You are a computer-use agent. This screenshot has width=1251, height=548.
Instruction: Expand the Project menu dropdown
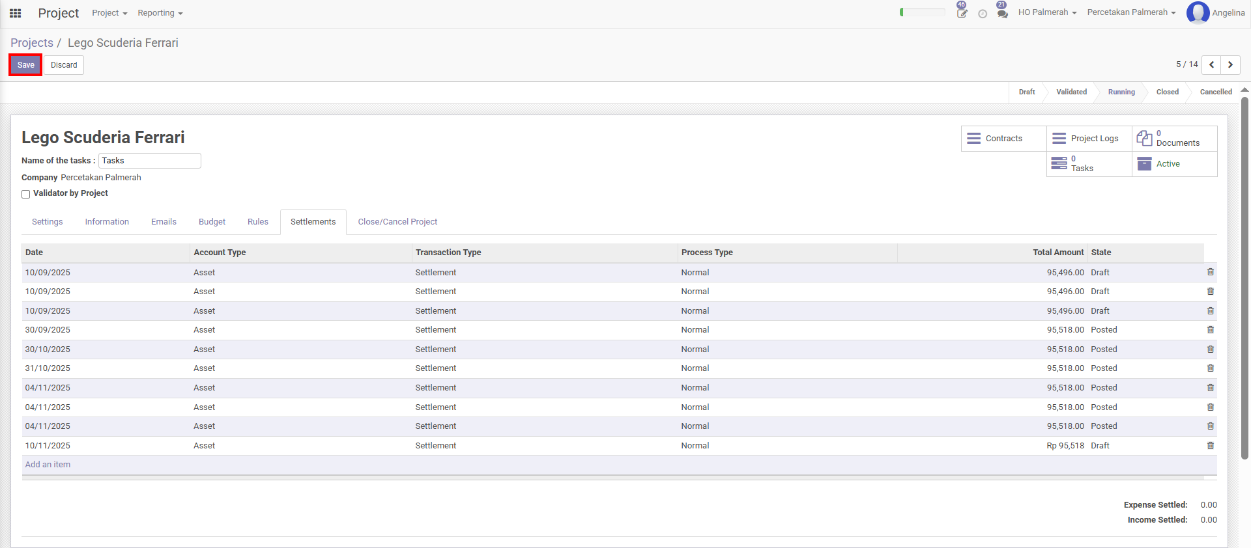109,13
